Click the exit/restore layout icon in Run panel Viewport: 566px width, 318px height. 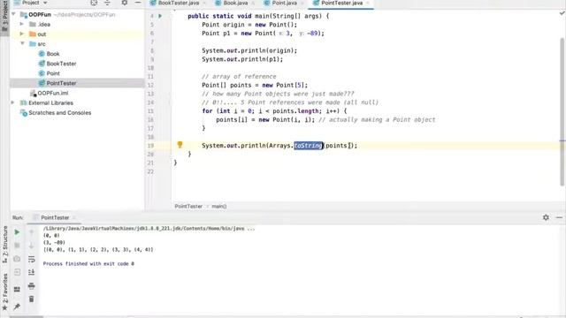pos(17,272)
